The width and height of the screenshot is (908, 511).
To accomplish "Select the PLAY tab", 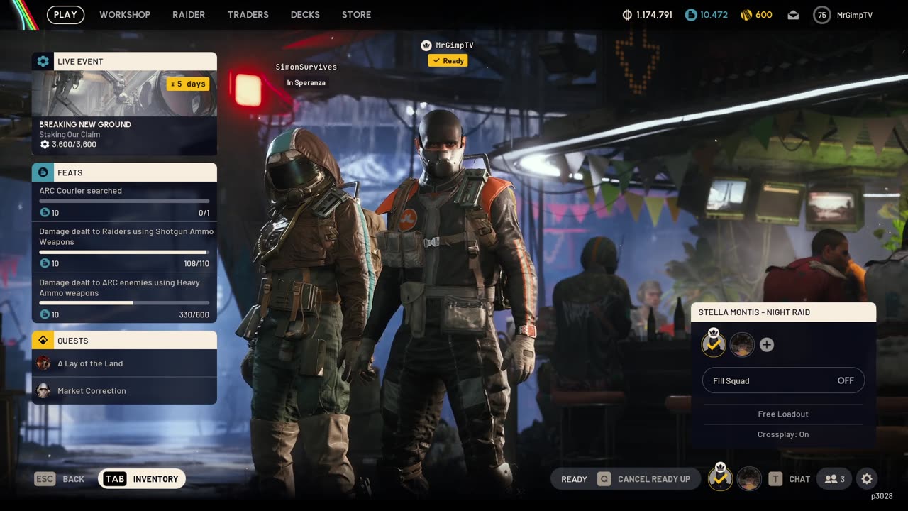I will click(65, 15).
